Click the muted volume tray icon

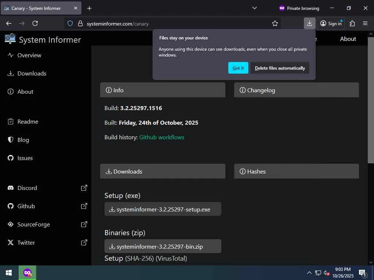tap(327, 273)
